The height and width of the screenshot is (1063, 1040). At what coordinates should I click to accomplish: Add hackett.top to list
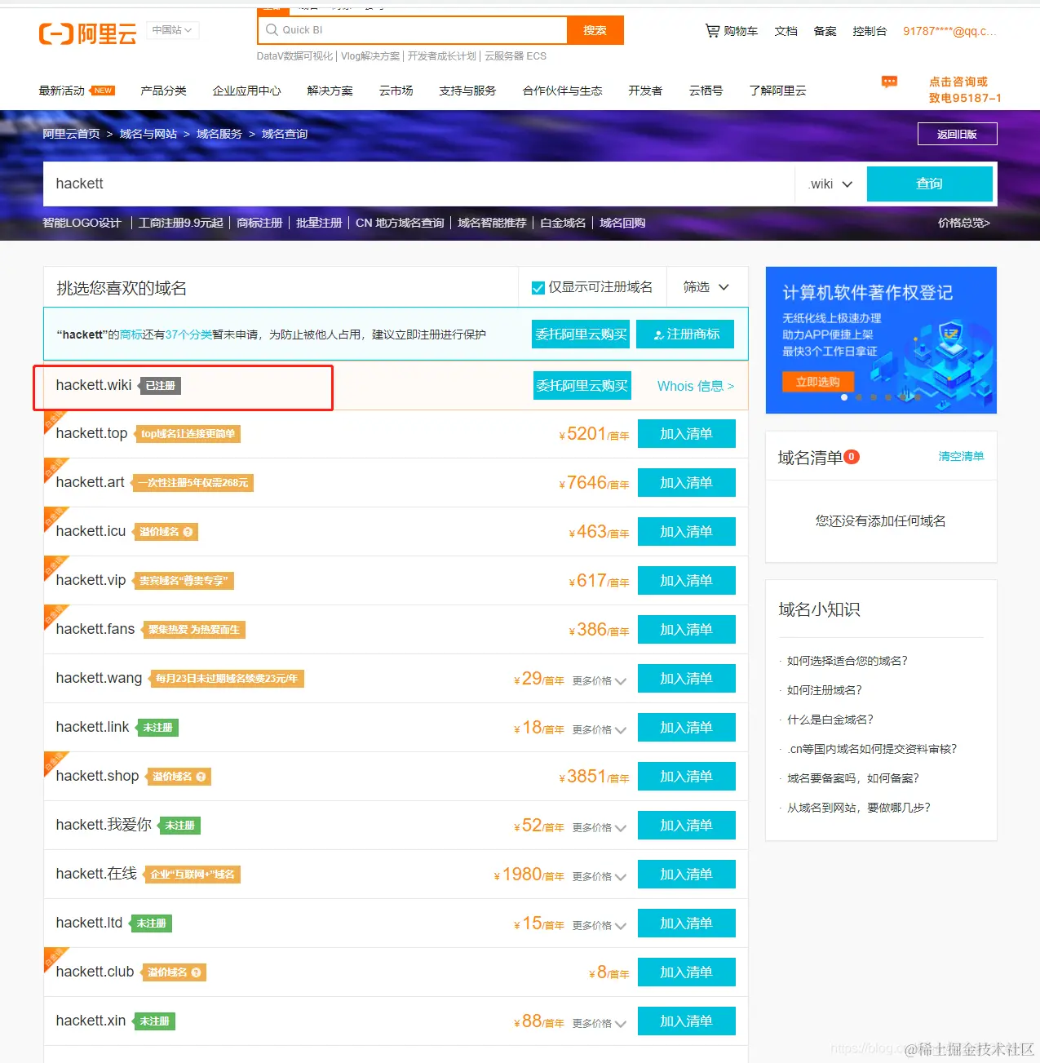coord(686,434)
